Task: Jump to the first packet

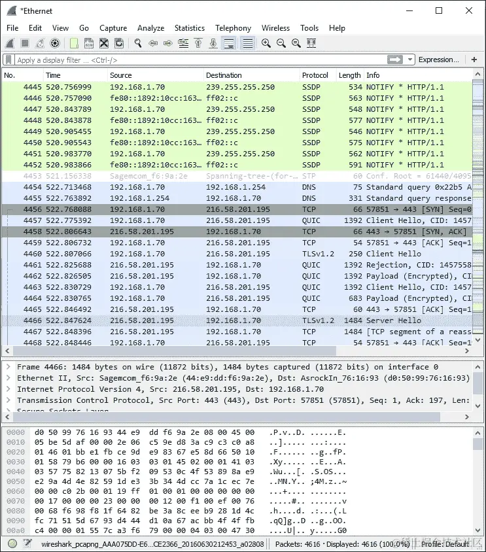Action: click(198, 43)
